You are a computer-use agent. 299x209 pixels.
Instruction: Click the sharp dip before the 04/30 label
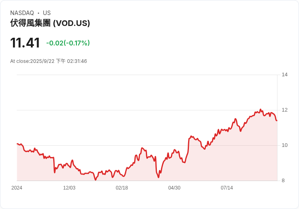(x=158, y=177)
